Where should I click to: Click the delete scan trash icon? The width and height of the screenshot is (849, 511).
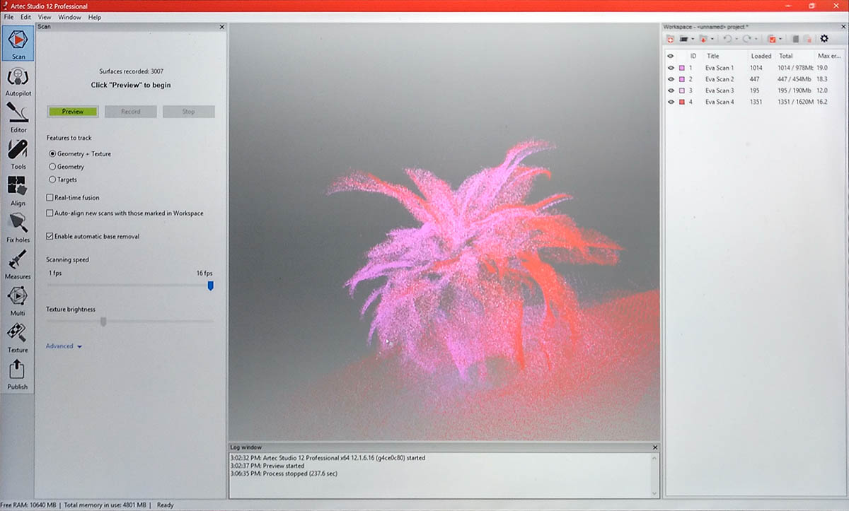[807, 39]
